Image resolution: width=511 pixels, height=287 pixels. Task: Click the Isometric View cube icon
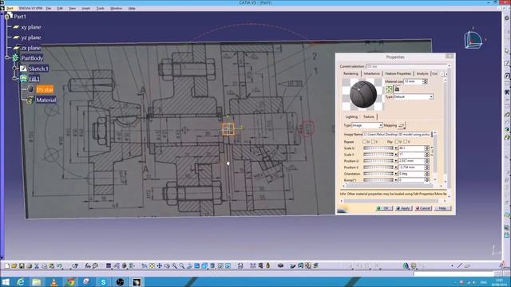tap(204, 265)
